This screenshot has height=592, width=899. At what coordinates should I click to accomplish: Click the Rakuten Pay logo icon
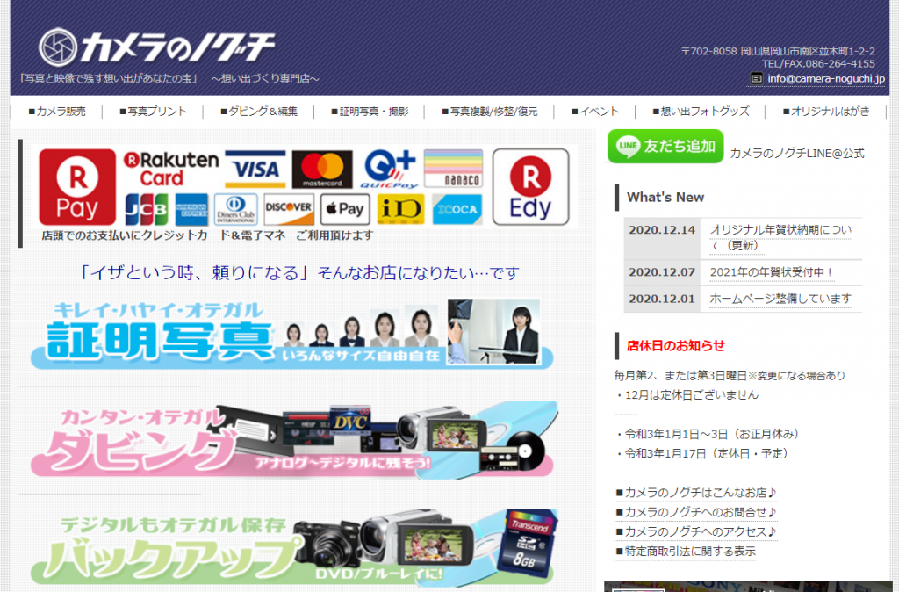[x=77, y=187]
